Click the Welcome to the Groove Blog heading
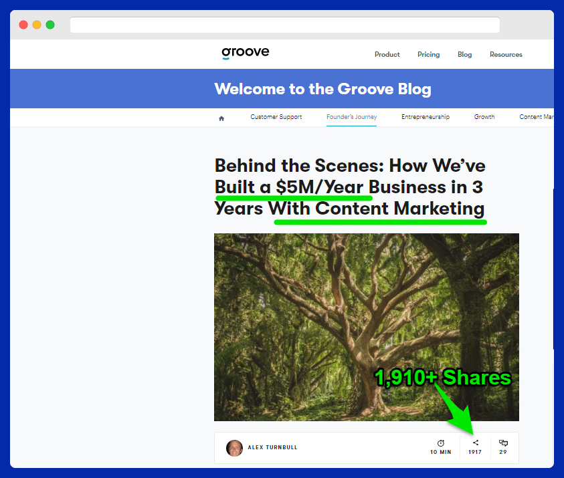Screen dimensions: 564x478 322,89
